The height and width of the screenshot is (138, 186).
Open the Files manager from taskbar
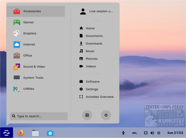[x=35, y=133]
